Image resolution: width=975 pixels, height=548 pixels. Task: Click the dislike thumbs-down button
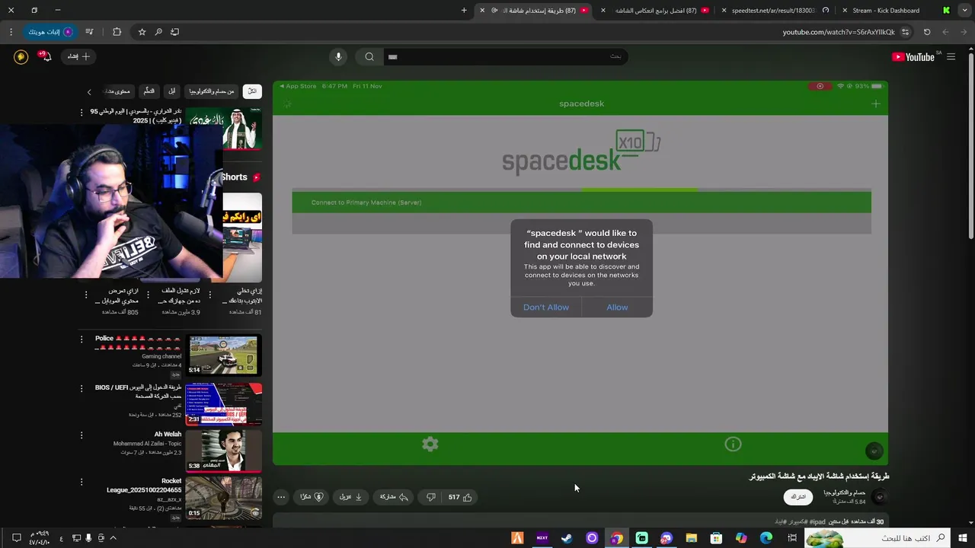pos(430,497)
